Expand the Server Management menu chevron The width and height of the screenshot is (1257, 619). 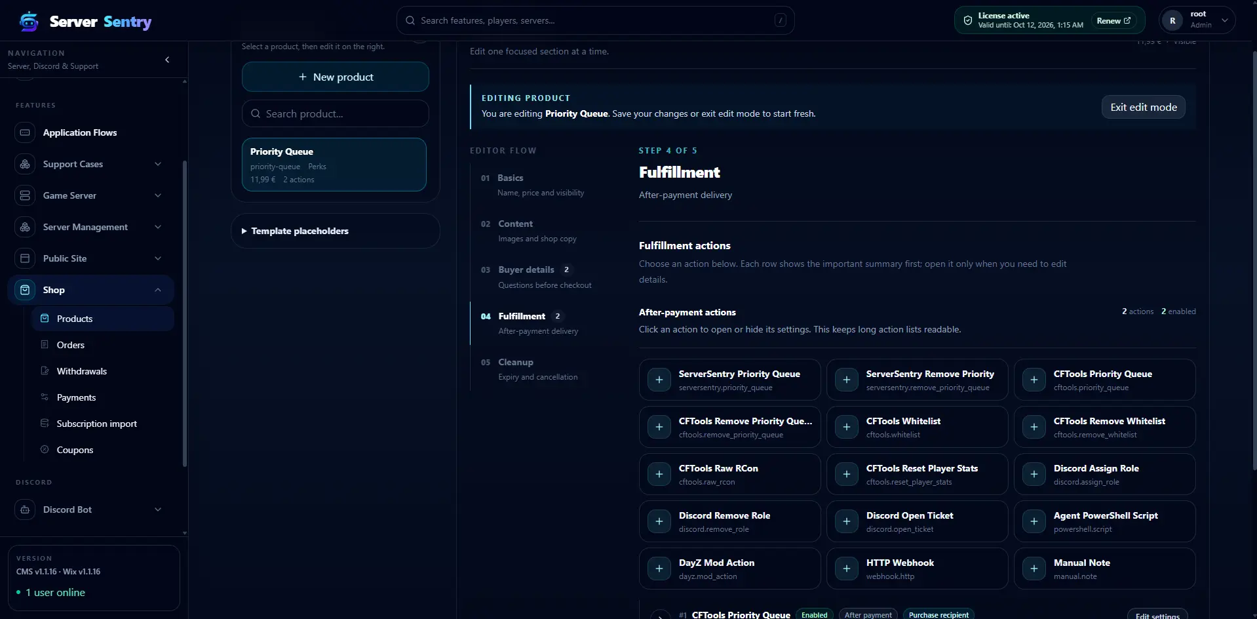[x=158, y=227]
